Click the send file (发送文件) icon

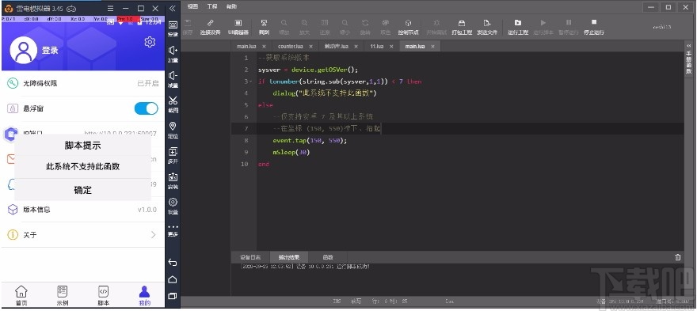pyautogui.click(x=487, y=27)
